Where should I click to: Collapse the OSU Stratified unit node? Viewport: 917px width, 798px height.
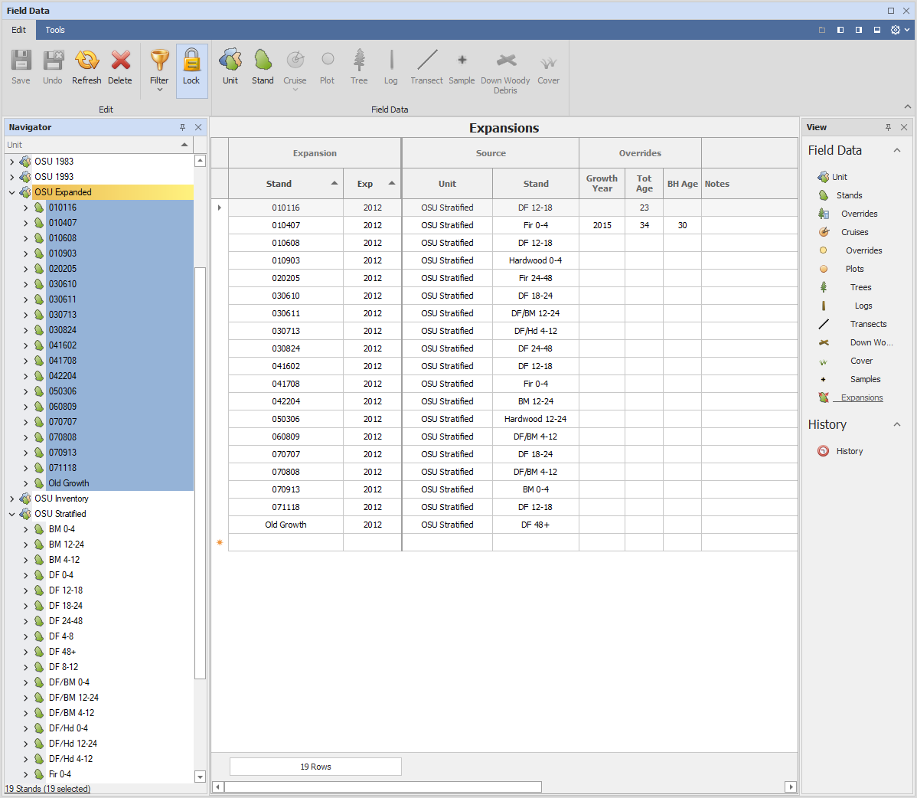coord(11,514)
